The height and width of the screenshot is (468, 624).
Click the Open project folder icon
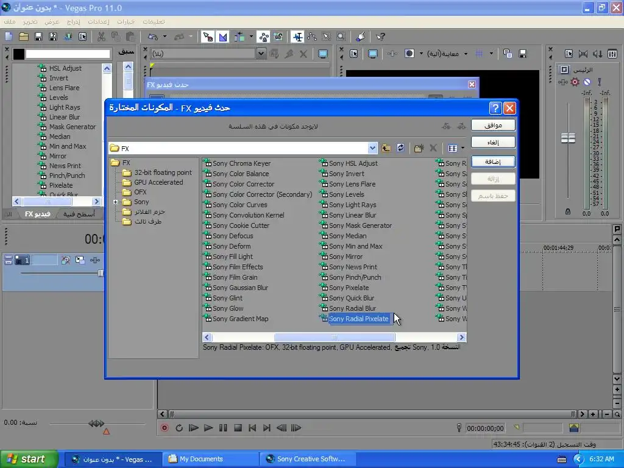click(24, 37)
